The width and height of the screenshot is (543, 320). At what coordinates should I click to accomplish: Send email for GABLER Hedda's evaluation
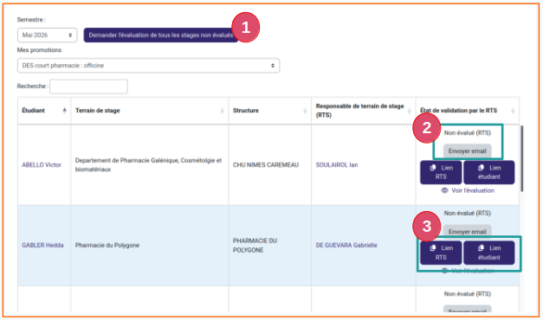pos(467,232)
